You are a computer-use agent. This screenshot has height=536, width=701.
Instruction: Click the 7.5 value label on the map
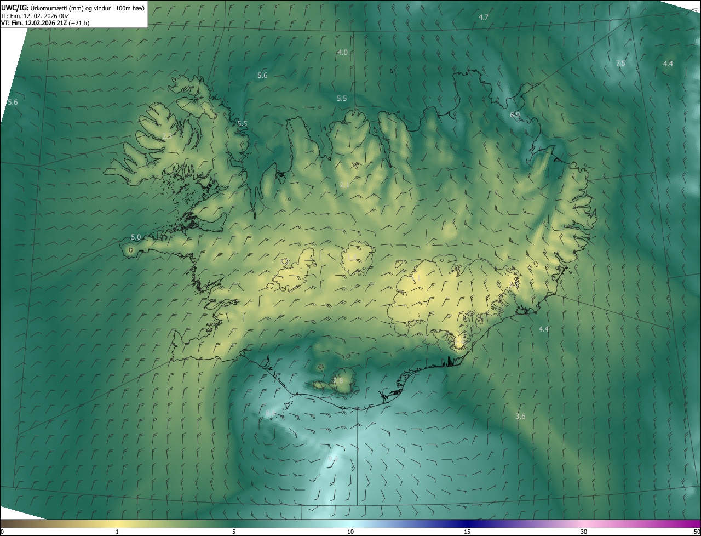coord(620,64)
